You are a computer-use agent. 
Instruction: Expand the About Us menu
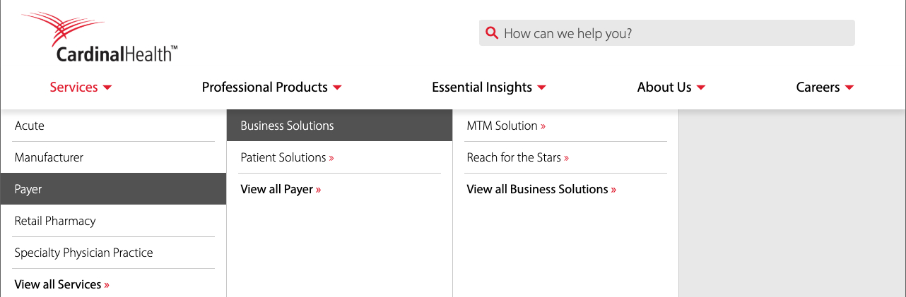click(671, 87)
